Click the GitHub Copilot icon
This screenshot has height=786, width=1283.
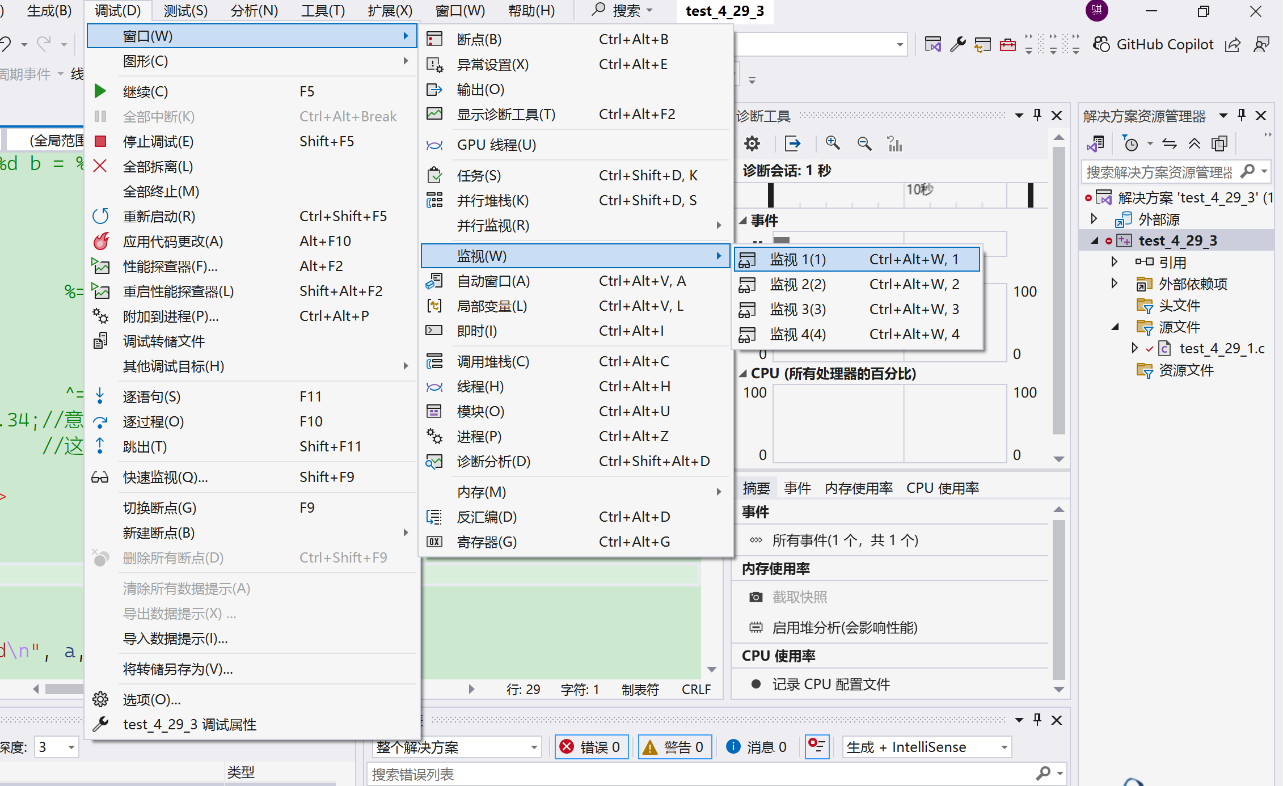pyautogui.click(x=1101, y=44)
